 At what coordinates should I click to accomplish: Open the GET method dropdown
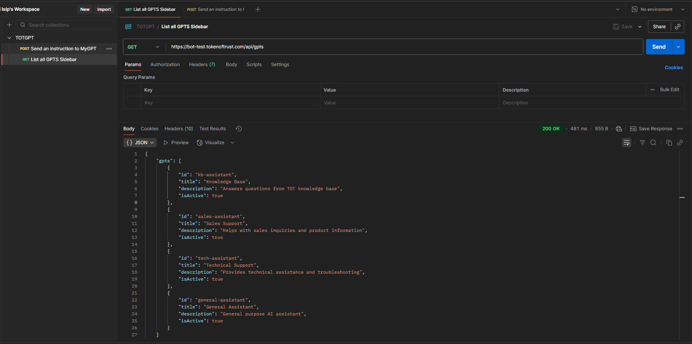click(143, 47)
